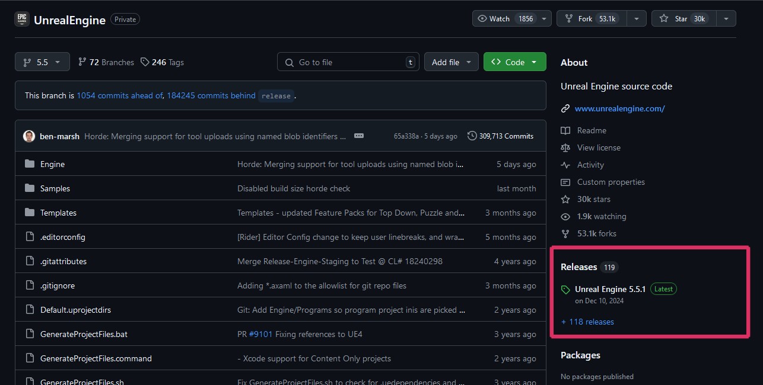This screenshot has height=385, width=763.
Task: Open the Engine folder
Action: [x=52, y=164]
